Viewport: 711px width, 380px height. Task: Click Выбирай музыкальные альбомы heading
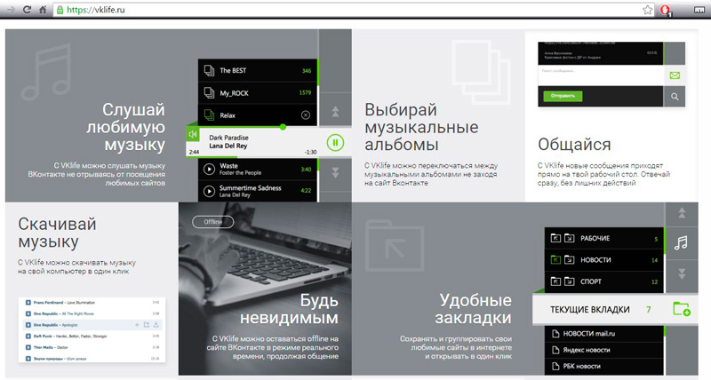point(421,127)
